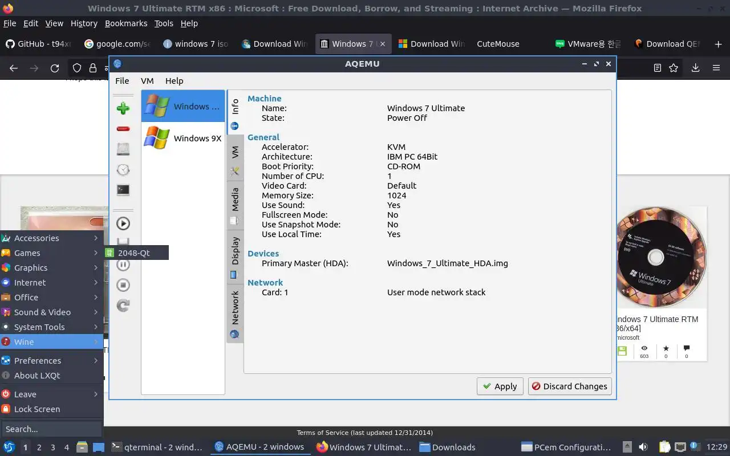Expand the Graphics menu category
Viewport: 730px width, 456px height.
point(51,268)
